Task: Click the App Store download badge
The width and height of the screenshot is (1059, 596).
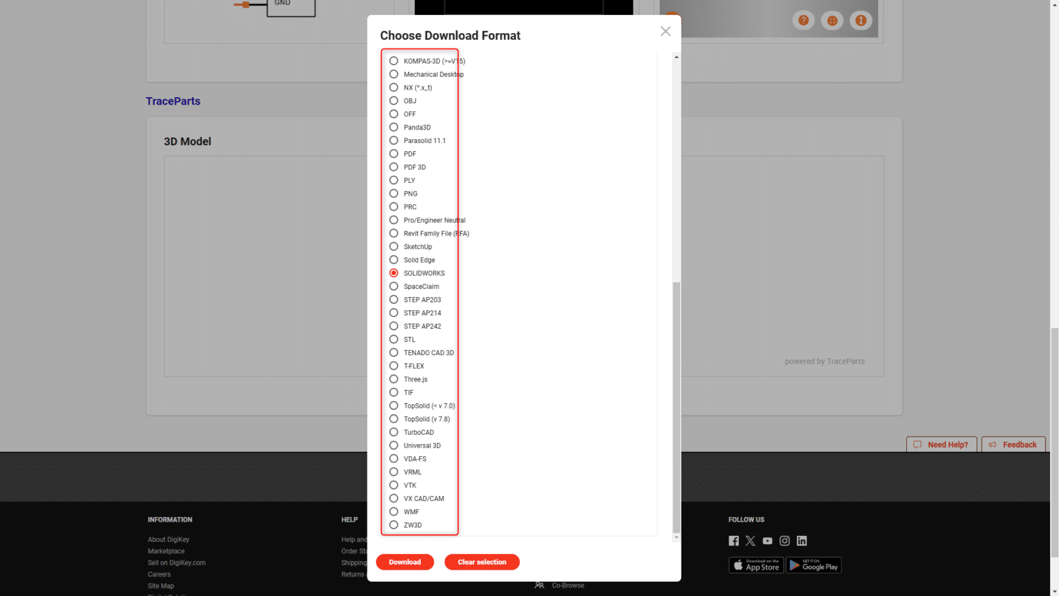Action: point(756,565)
